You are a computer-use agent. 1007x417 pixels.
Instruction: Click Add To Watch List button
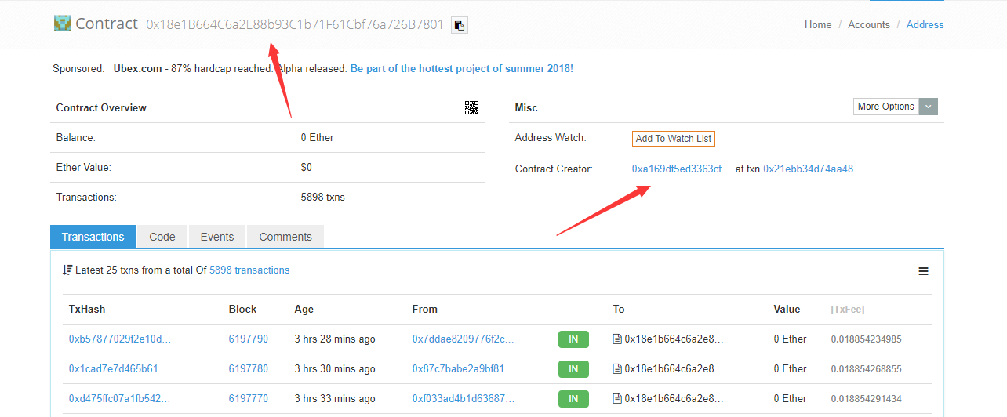tap(674, 139)
